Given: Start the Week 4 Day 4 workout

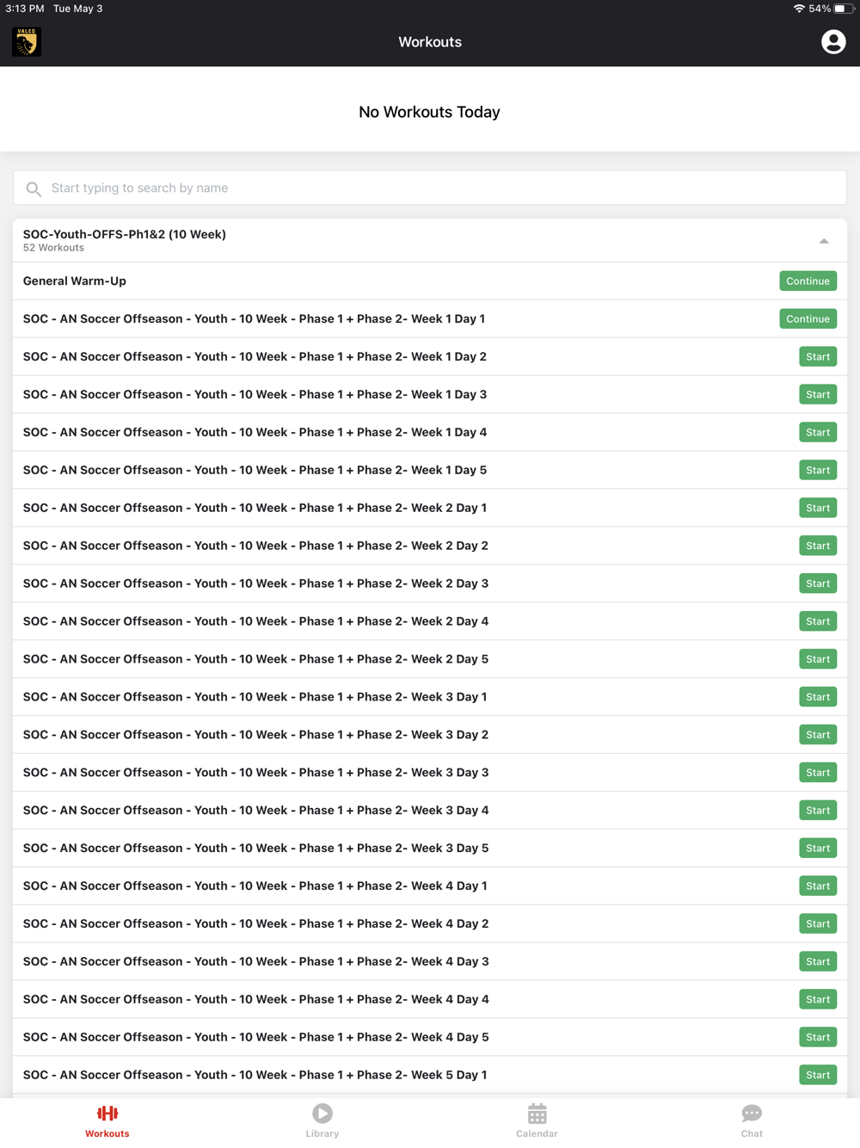Looking at the screenshot, I should pyautogui.click(x=818, y=1000).
